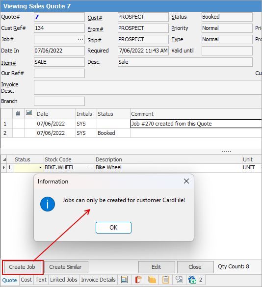Image resolution: width=262 pixels, height=287 pixels.
Task: Click the Create Job button
Action: click(x=22, y=267)
